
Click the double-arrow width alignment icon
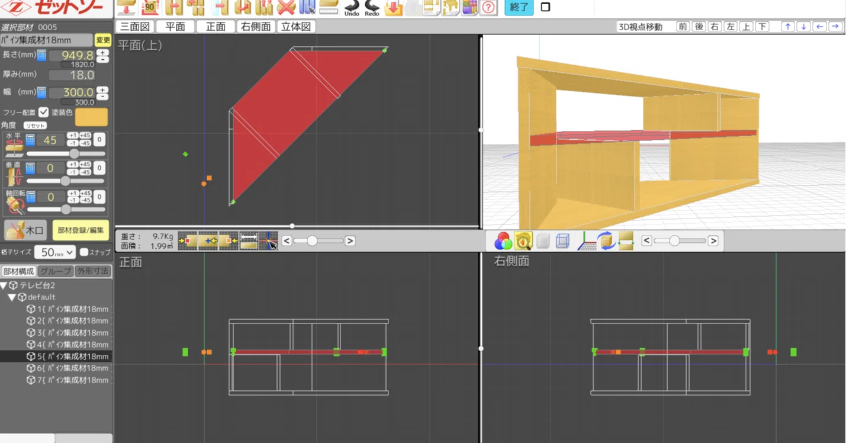[x=249, y=240]
